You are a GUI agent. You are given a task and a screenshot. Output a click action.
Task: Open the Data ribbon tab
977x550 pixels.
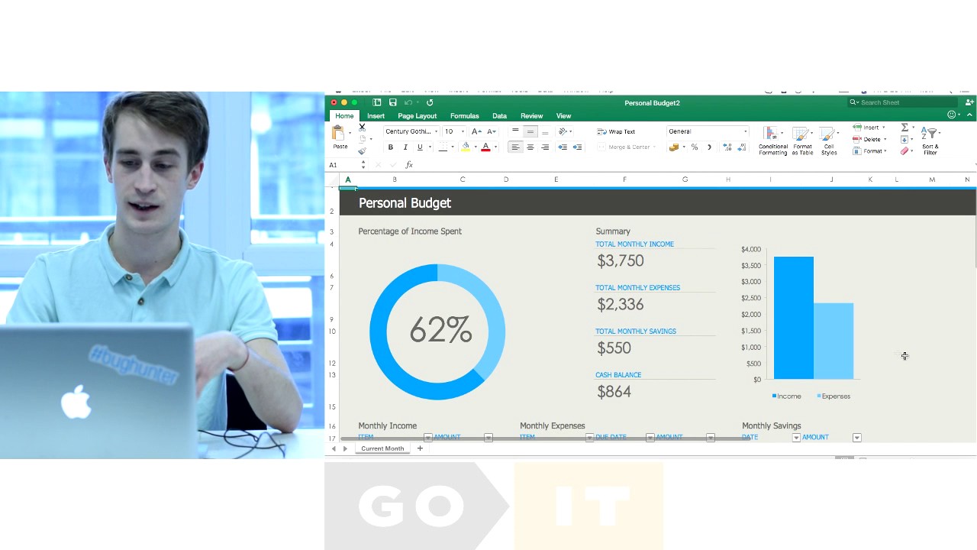coord(499,116)
